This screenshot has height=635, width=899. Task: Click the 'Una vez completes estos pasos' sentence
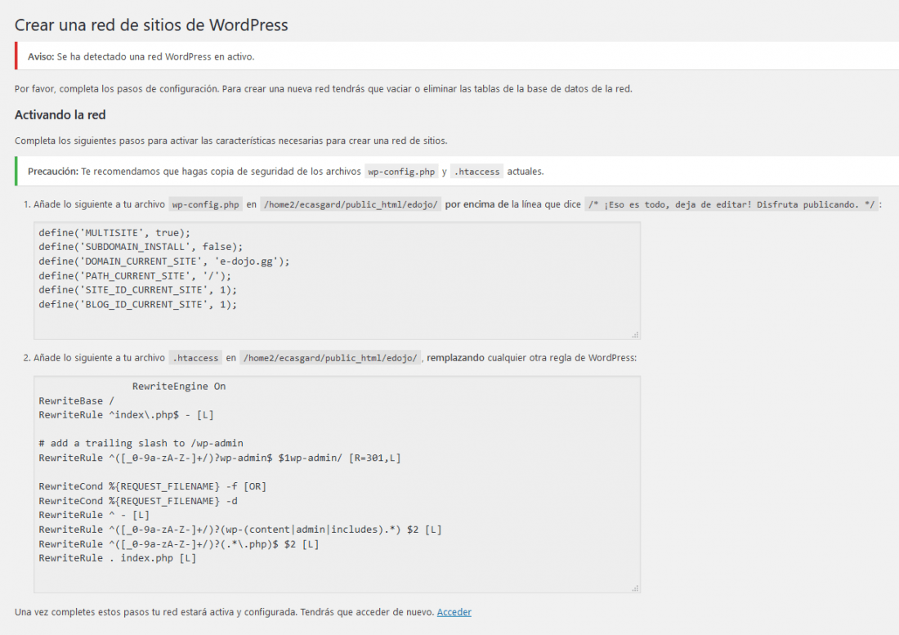225,612
